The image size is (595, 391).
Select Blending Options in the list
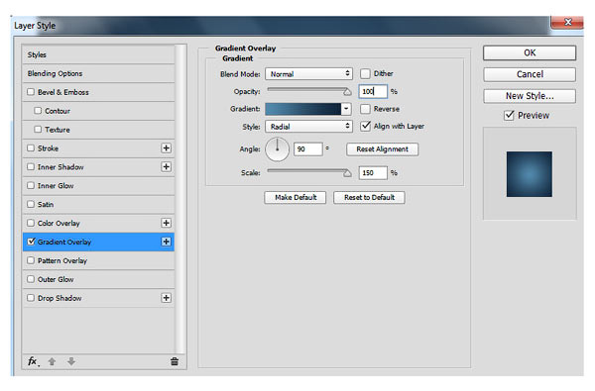click(x=98, y=73)
